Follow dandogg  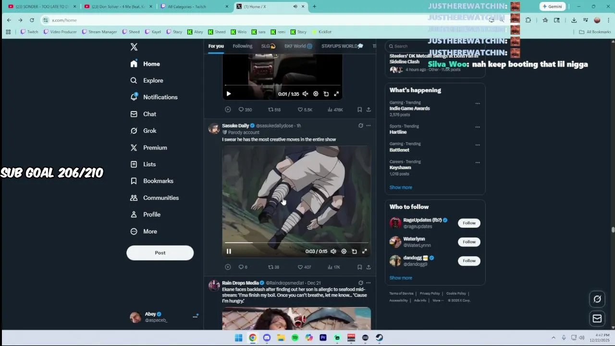coord(469,260)
